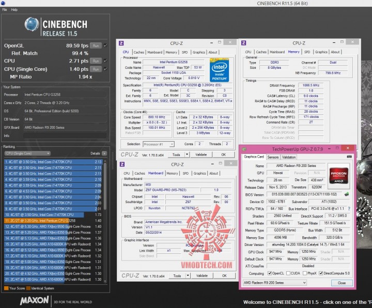372x308 pixels.
Task: Click the Your Score orange legend swatch
Action: coord(6,288)
